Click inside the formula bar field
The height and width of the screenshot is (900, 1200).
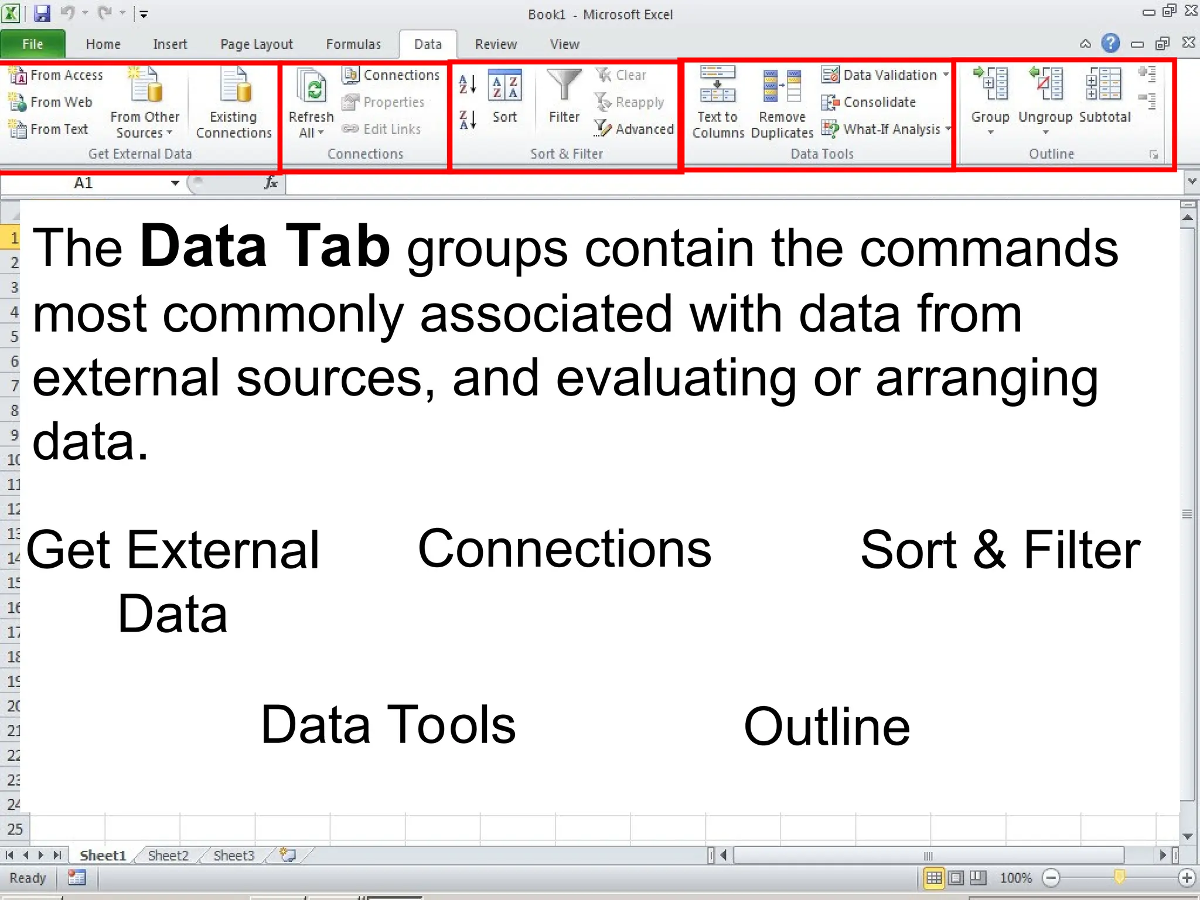pyautogui.click(x=732, y=183)
